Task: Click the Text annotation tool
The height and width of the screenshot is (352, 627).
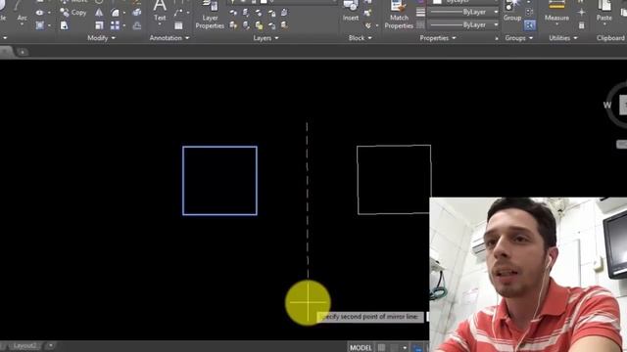Action: (160, 11)
